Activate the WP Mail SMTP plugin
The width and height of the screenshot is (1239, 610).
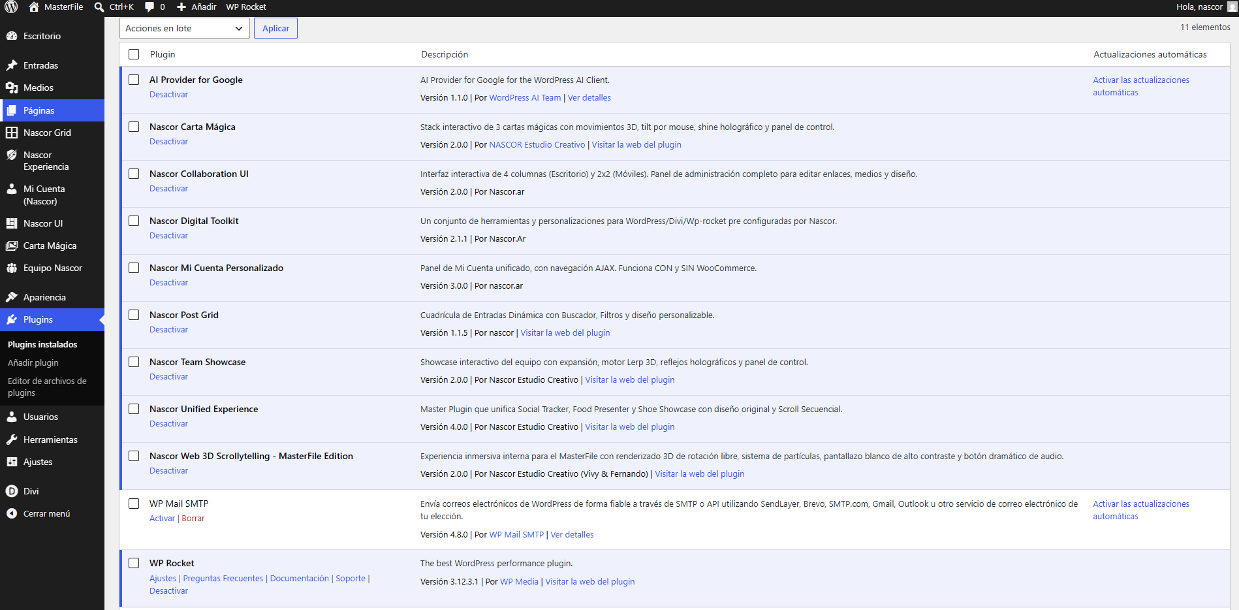(162, 519)
